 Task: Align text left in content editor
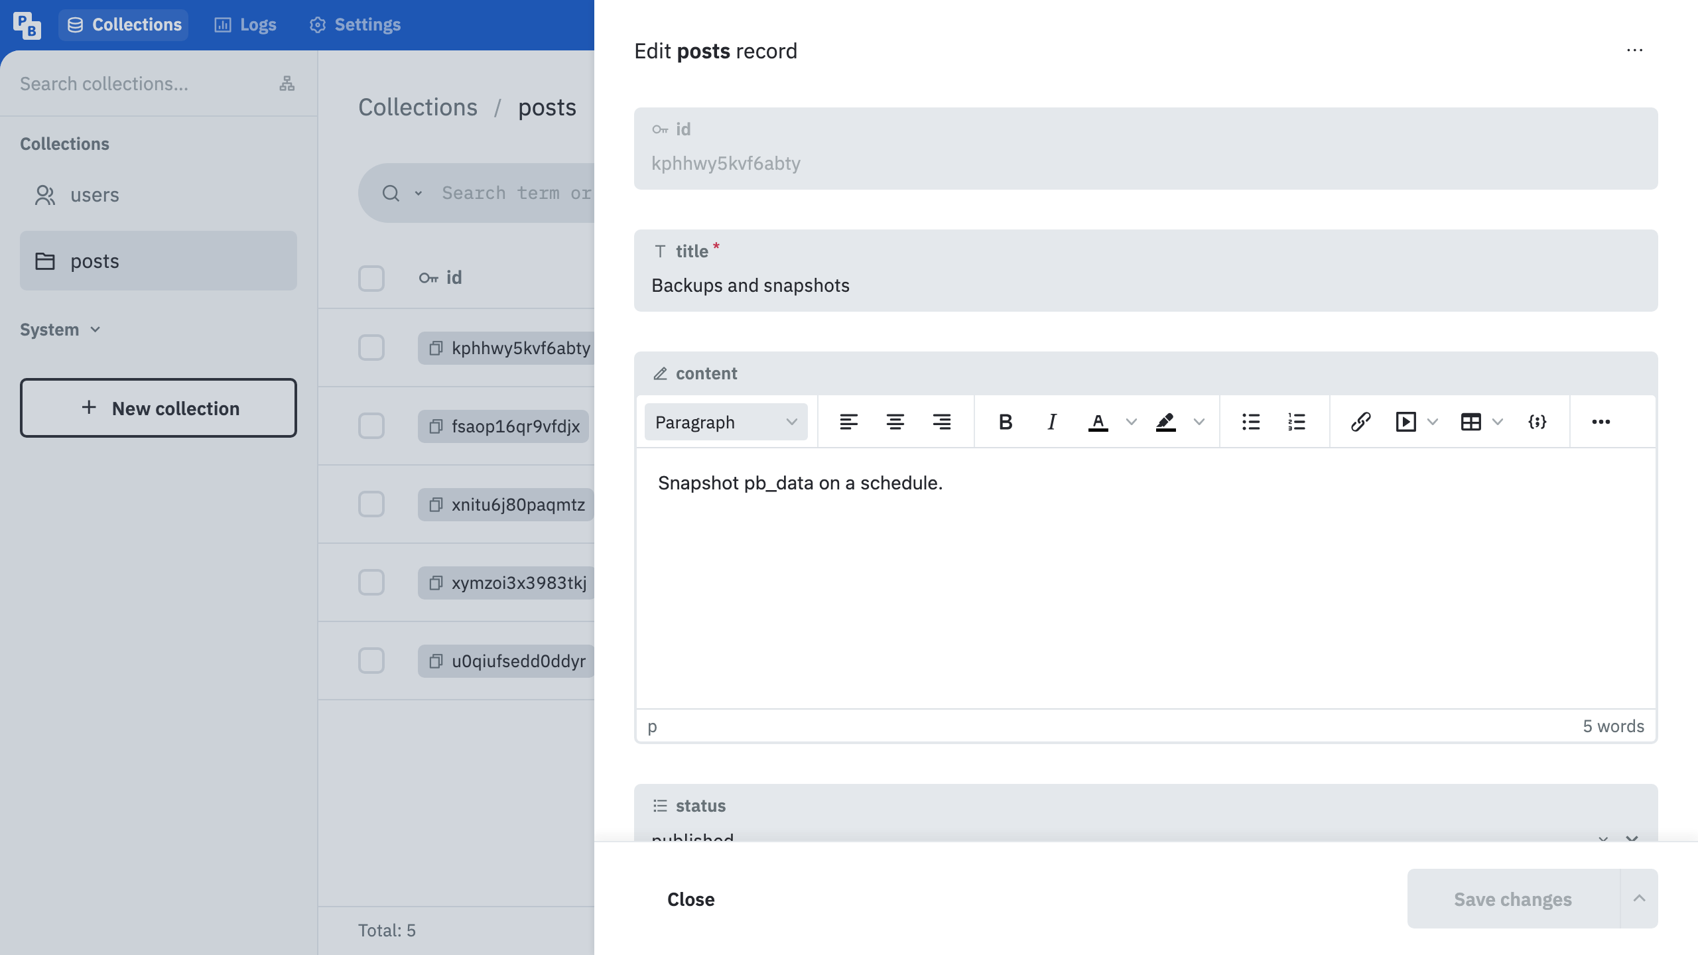tap(849, 422)
